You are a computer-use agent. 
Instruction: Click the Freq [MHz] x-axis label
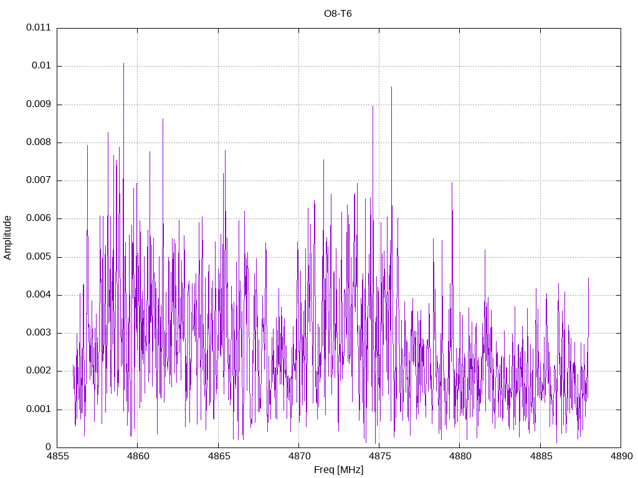pos(338,470)
